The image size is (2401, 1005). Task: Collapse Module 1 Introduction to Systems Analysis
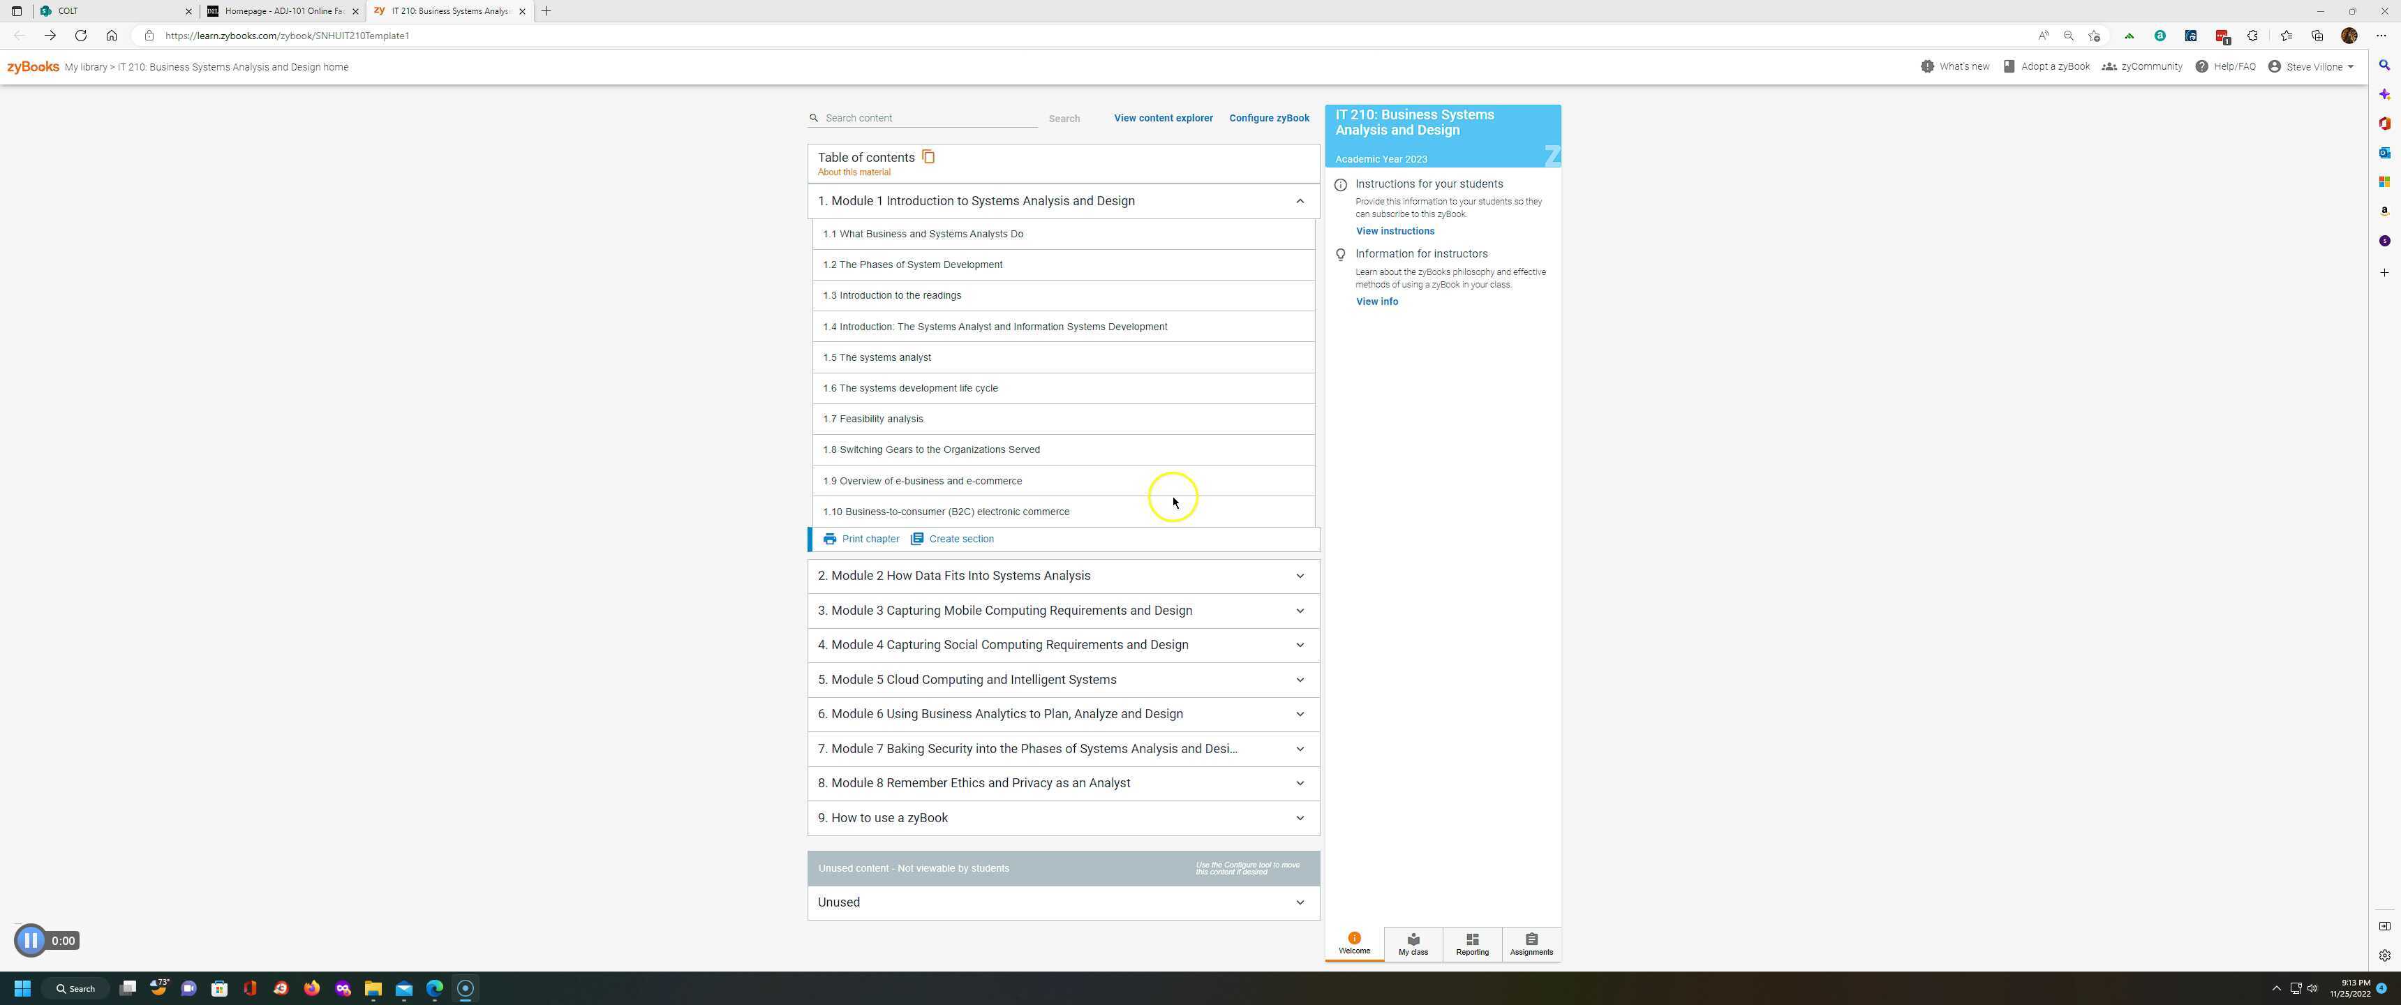1300,202
